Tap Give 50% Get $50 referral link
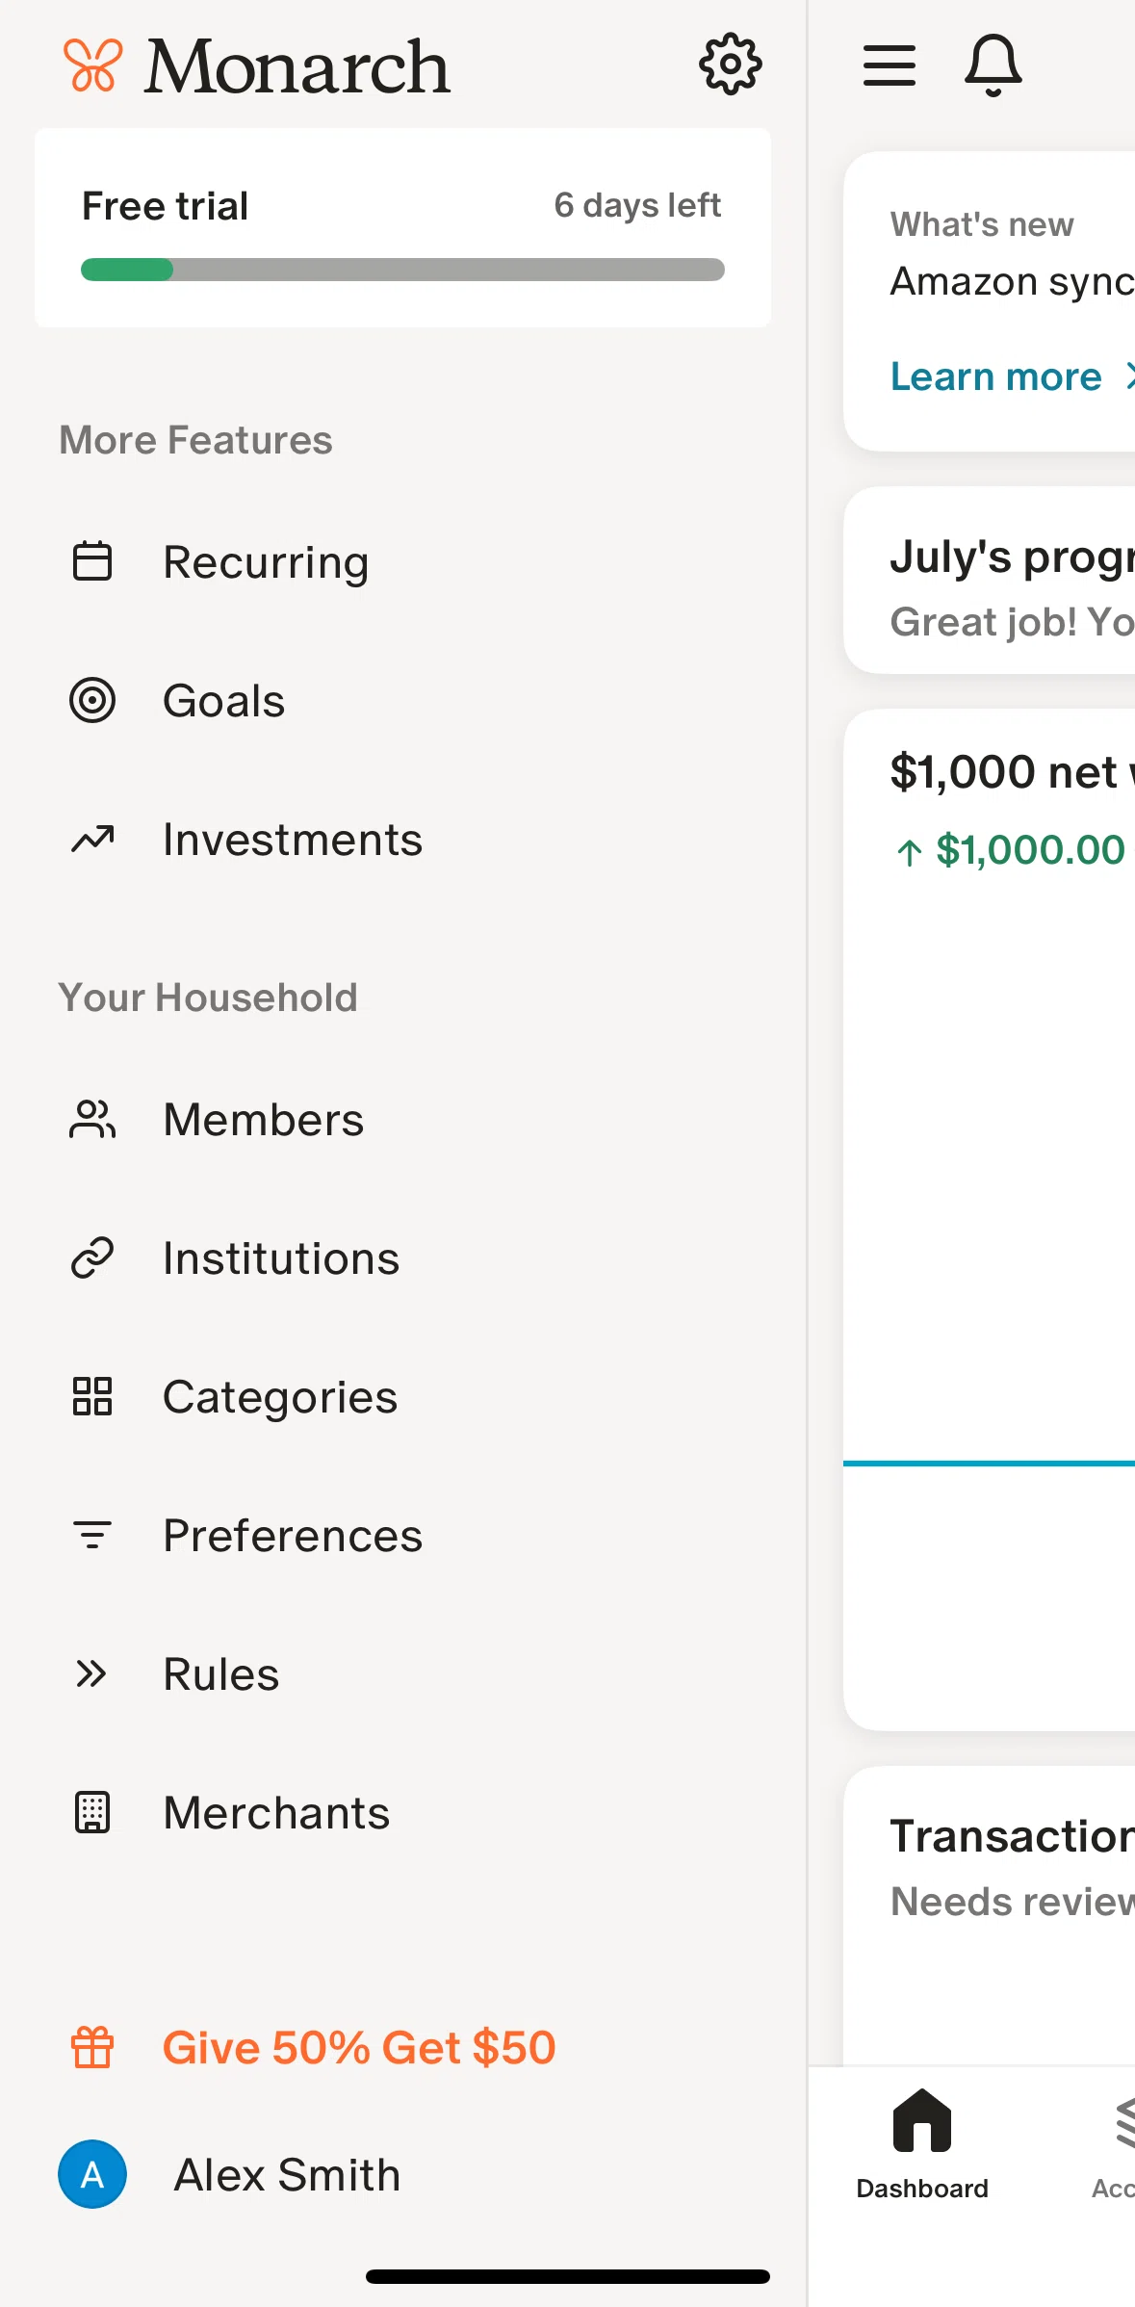This screenshot has height=2307, width=1135. pos(359,2047)
